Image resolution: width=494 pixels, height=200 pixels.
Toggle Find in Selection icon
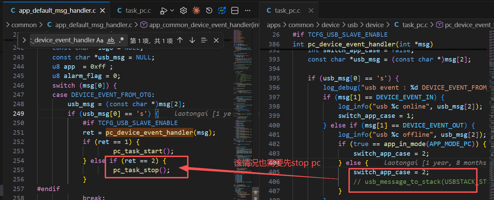tap(204, 40)
